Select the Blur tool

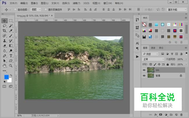[4, 51]
